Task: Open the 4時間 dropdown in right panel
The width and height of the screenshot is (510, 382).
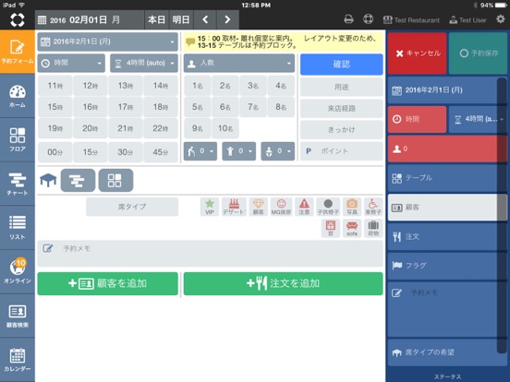Action: [478, 119]
